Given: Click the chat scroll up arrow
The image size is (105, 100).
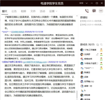Looking at the screenshot, I should 77,16.
